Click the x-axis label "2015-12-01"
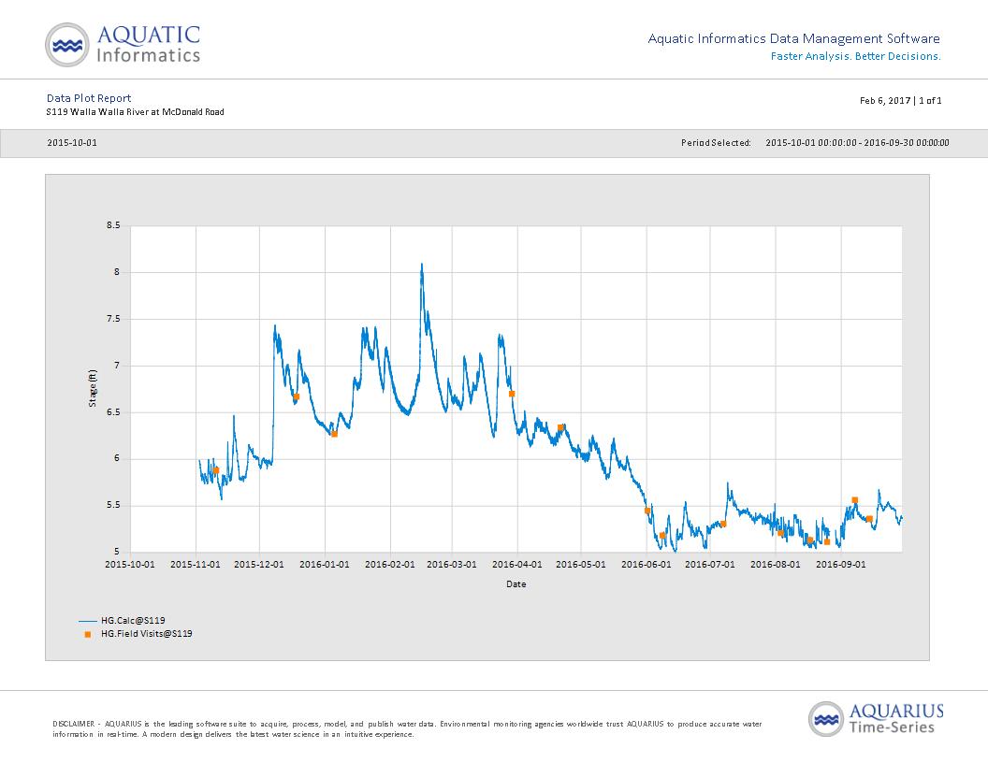The image size is (988, 763). click(259, 565)
